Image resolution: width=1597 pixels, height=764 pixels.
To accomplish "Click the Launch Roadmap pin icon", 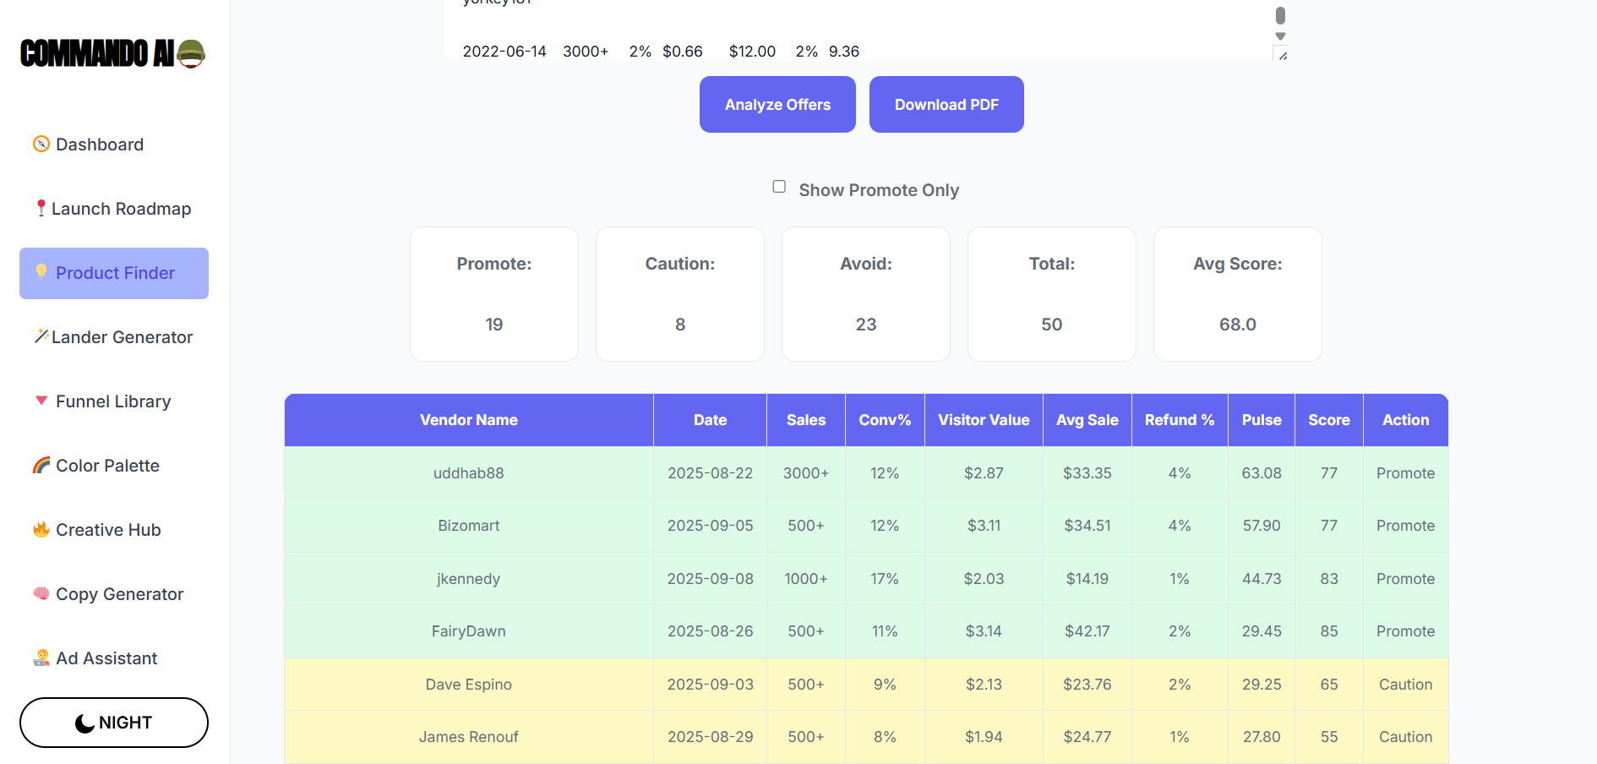I will (41, 208).
